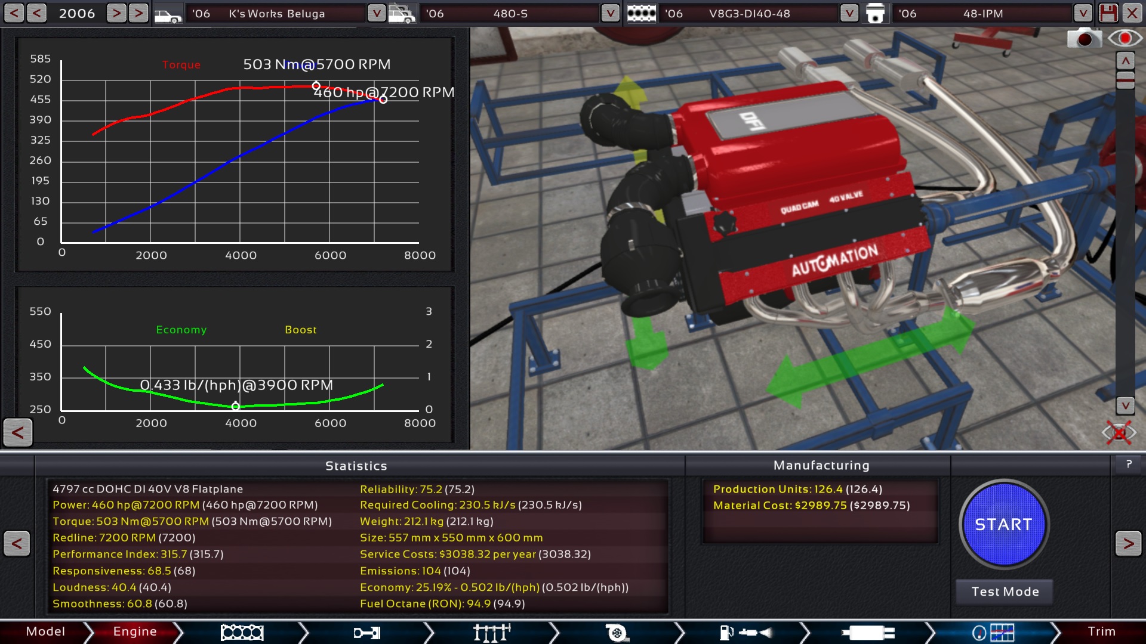The image size is (1146, 644).
Task: Open the valvetrain top end tab icon
Action: (x=492, y=632)
